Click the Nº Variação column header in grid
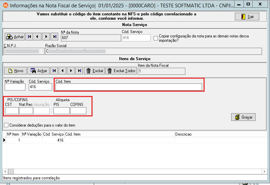Viewport: 270px width, 185px height. pos(32,134)
